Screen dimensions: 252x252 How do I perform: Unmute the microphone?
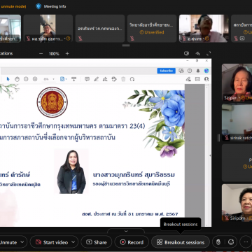click(x=8, y=242)
